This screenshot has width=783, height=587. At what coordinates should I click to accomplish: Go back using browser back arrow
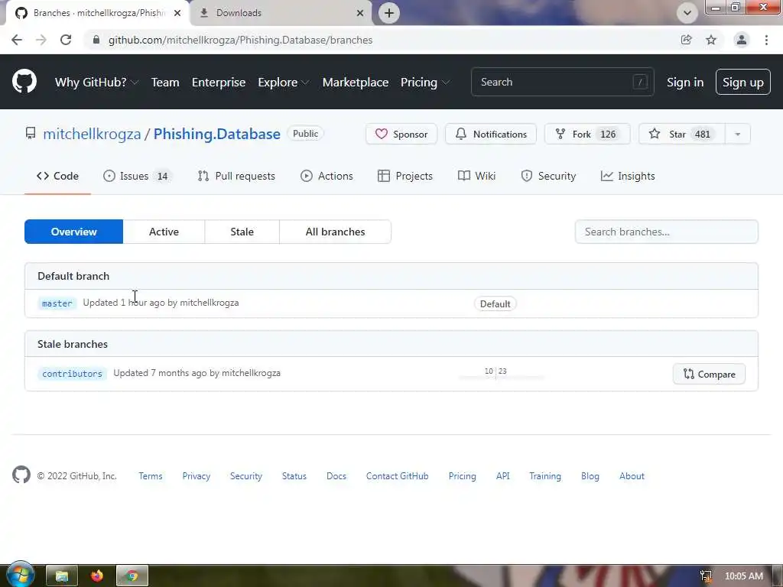(17, 40)
